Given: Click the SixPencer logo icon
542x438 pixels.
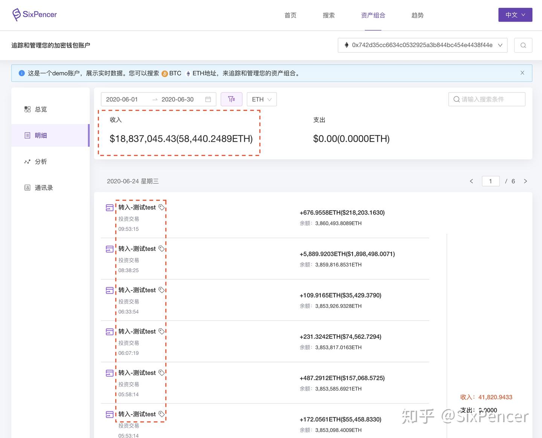Looking at the screenshot, I should 15,14.
